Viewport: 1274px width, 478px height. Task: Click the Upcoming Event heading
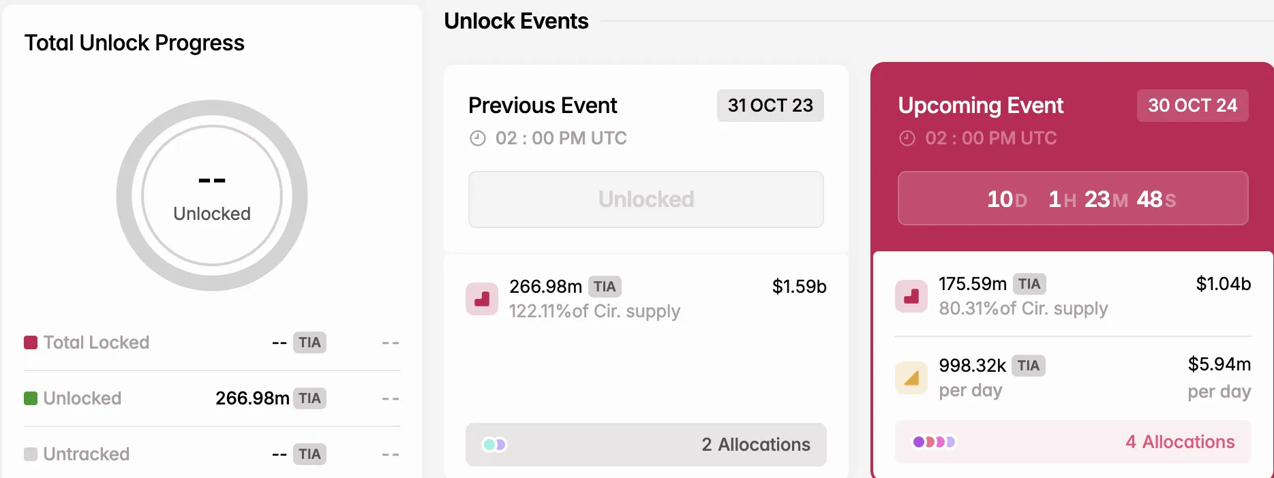[x=980, y=106]
